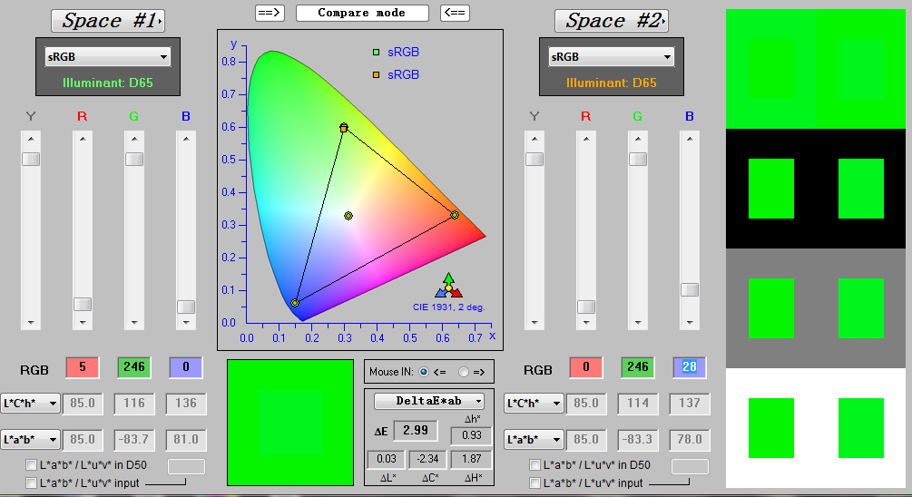
Task: Click the green primary marker on chromaticity diagram
Action: click(x=344, y=128)
